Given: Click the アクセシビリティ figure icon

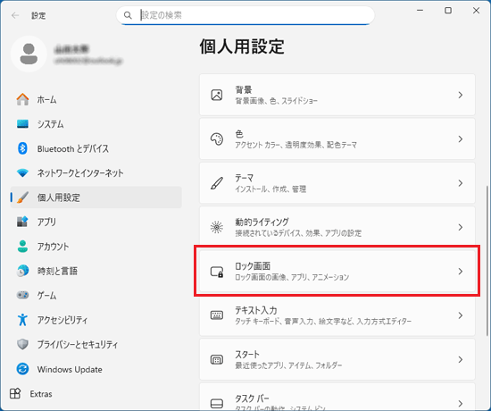Looking at the screenshot, I should 22,320.
